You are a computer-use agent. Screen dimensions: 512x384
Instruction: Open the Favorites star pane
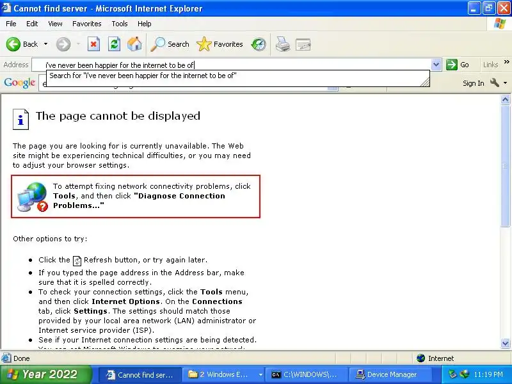220,44
